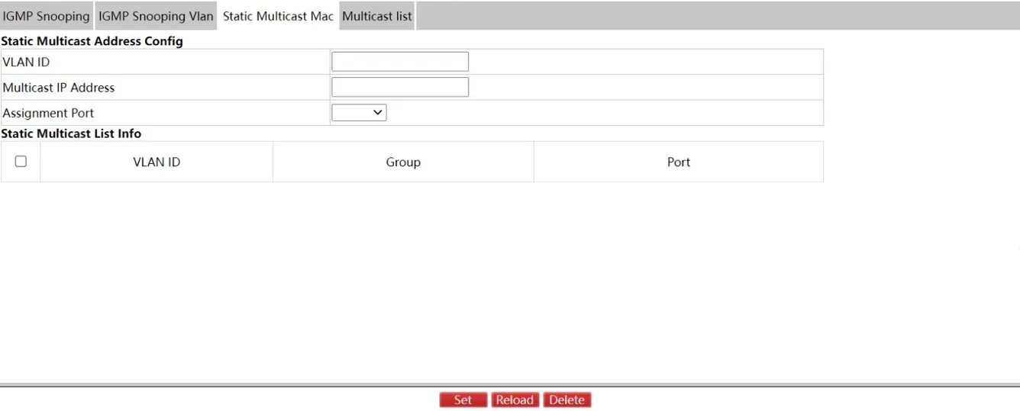Click the Static Multicast List Info heading

click(x=71, y=133)
